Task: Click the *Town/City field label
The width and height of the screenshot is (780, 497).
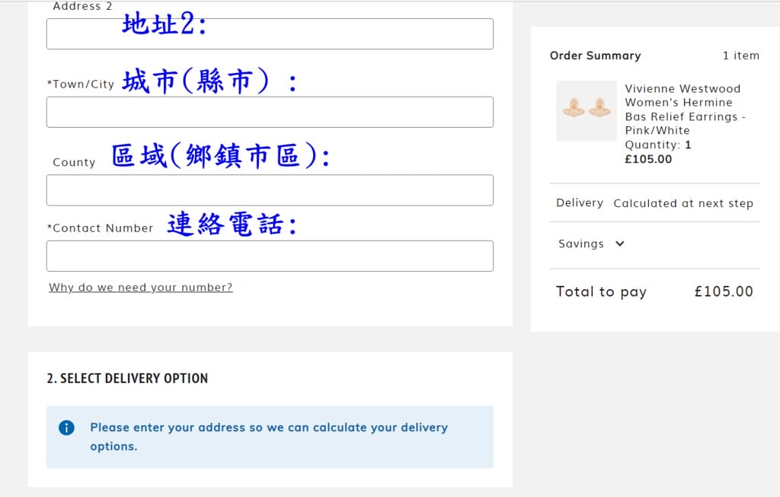Action: [x=81, y=84]
